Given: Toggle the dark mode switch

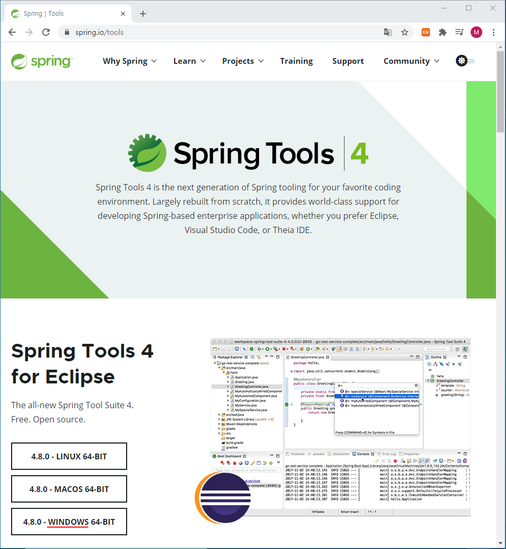Looking at the screenshot, I should pos(465,61).
